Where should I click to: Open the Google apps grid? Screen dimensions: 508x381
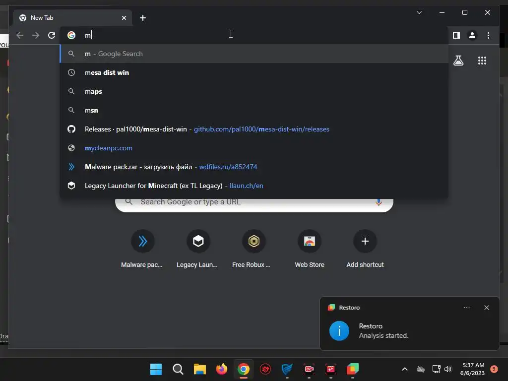(x=482, y=60)
